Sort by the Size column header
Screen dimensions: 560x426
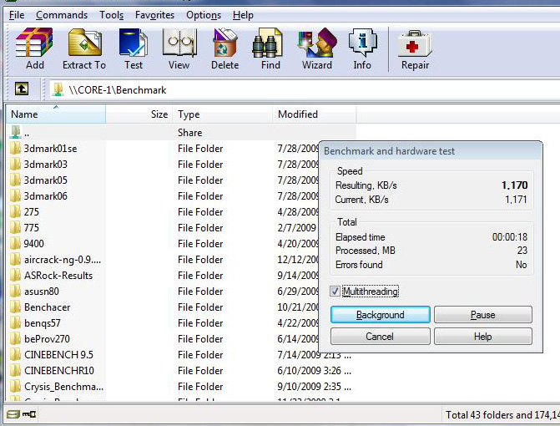coord(139,114)
